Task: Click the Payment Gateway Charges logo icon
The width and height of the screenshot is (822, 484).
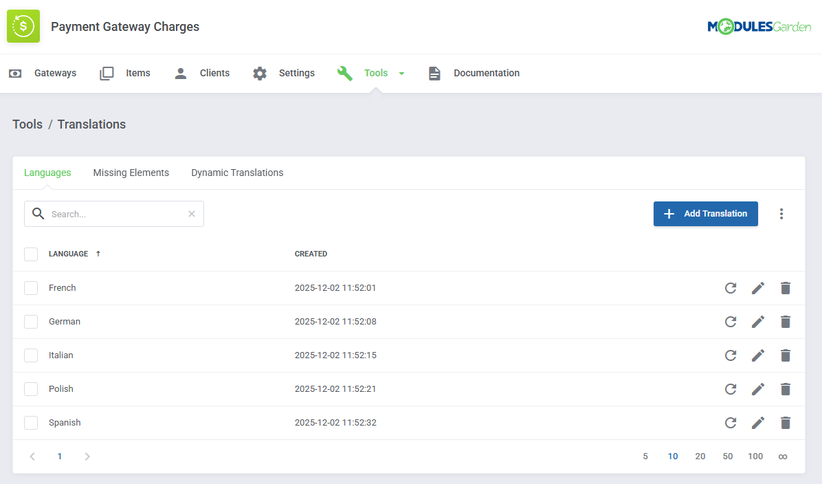Action: tap(23, 27)
